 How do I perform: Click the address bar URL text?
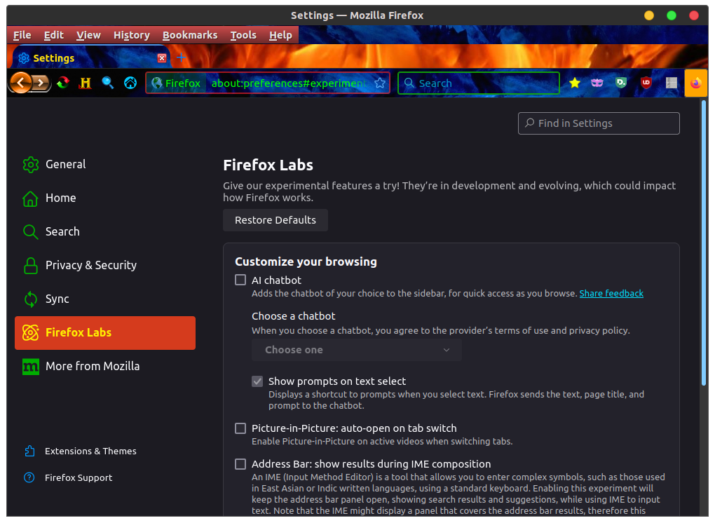[289, 83]
